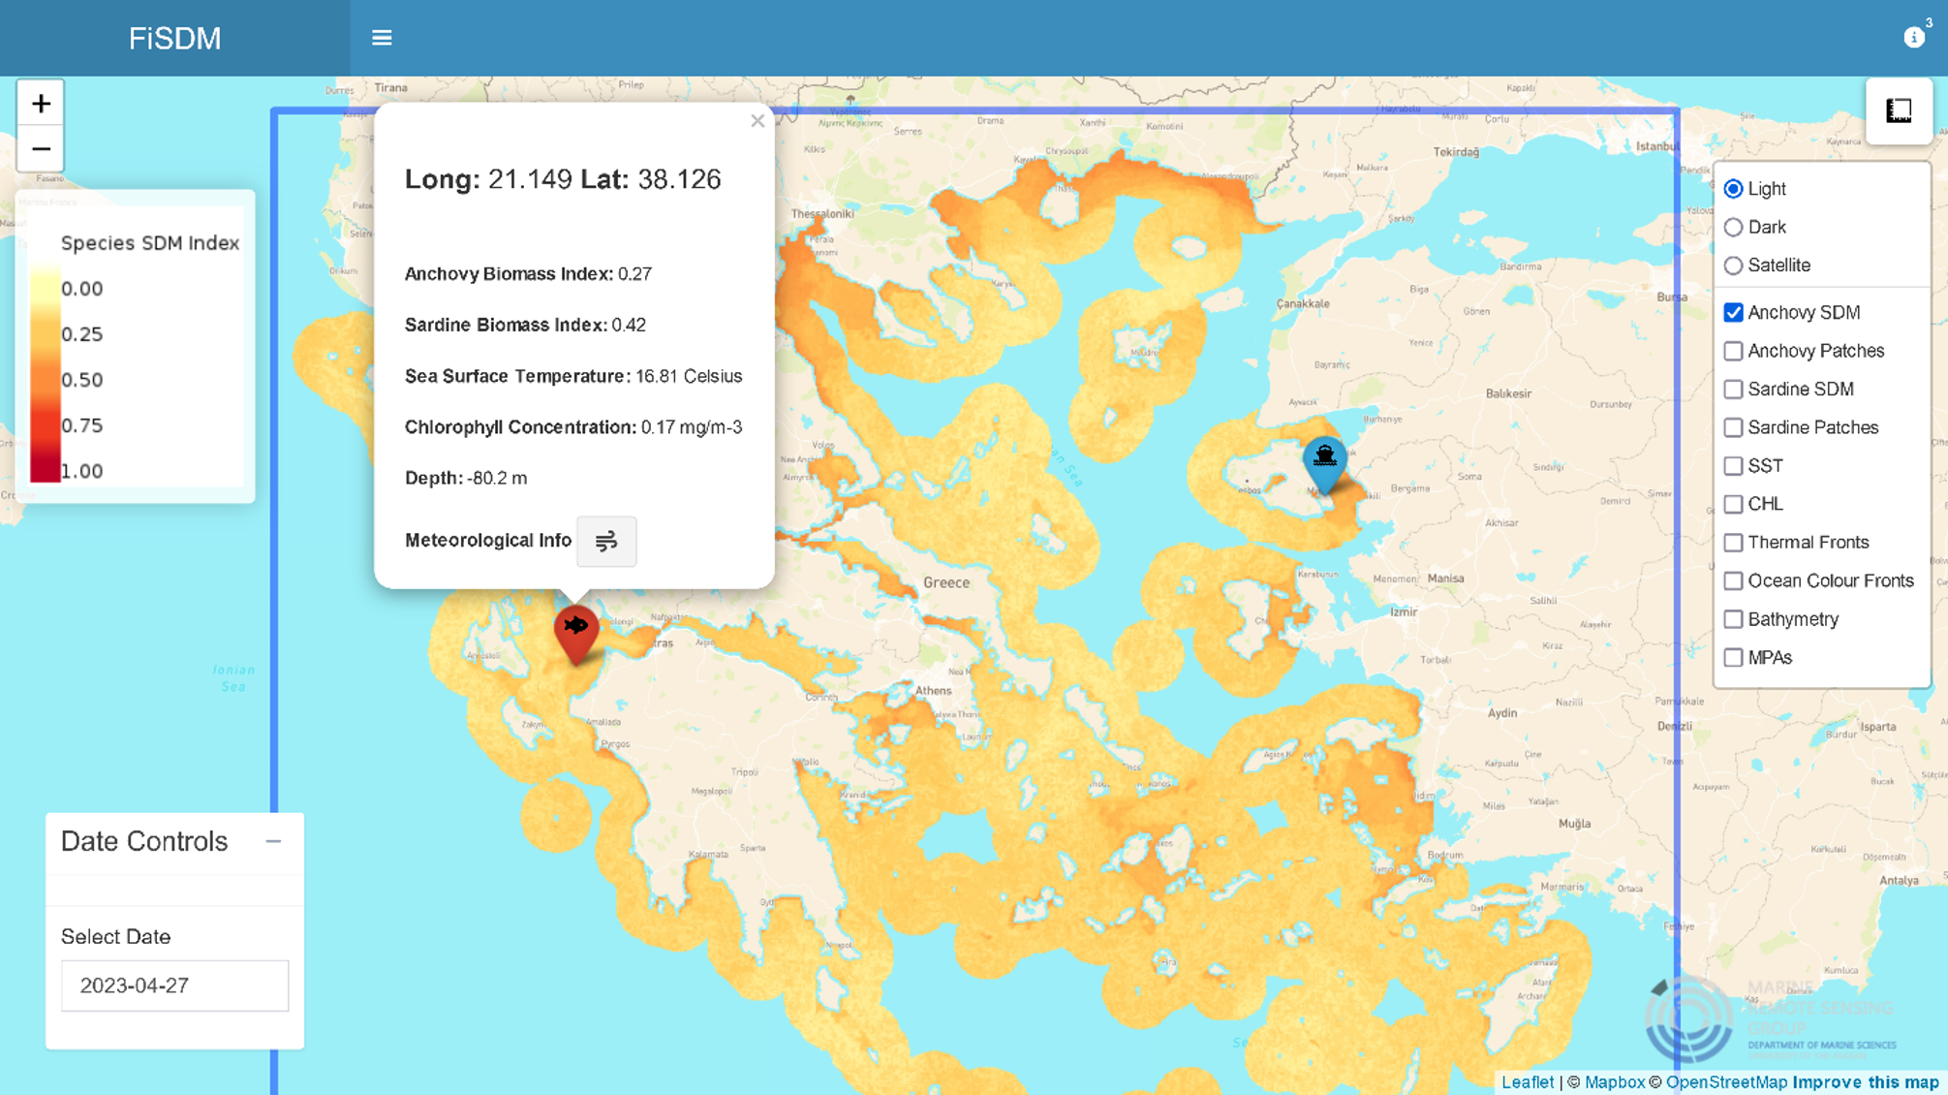Open the Leaflet attribution link
The height and width of the screenshot is (1095, 1948).
coord(1527,1082)
